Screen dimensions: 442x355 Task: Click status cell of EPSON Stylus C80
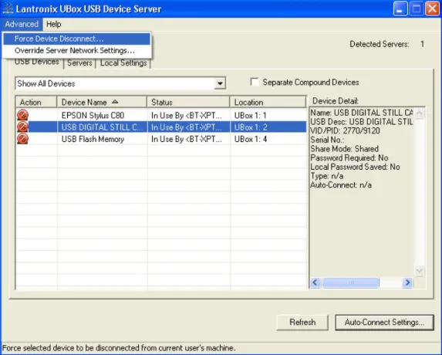coord(187,115)
